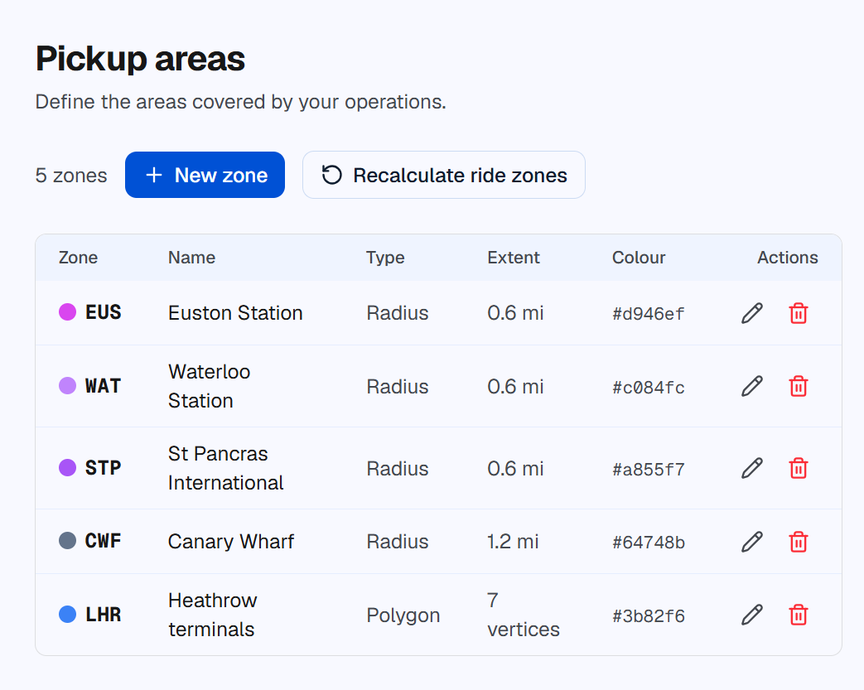
Task: Edit the Euston Station zone
Action: 752,313
